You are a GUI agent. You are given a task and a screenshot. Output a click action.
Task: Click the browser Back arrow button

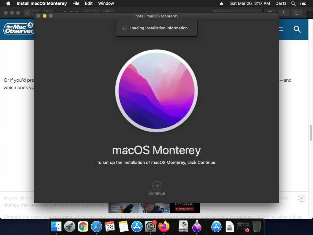point(28,13)
